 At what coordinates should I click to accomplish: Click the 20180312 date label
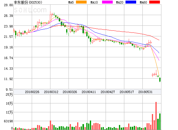tap(51, 92)
